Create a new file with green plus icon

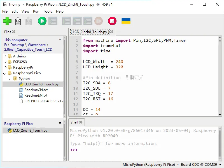(7, 21)
